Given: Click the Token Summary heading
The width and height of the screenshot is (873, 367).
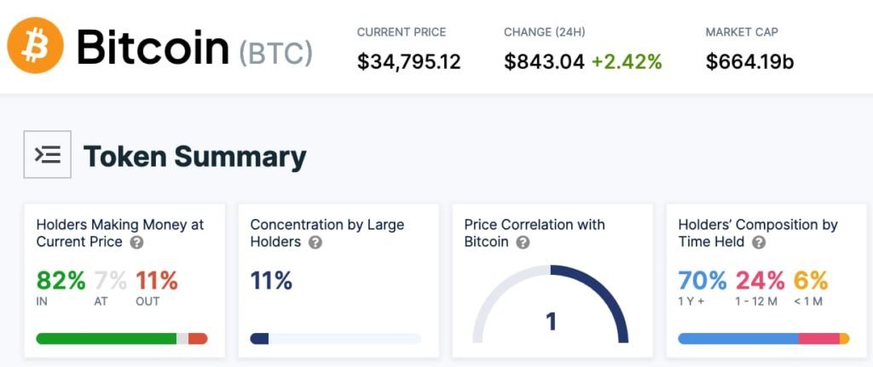Looking at the screenshot, I should (194, 157).
